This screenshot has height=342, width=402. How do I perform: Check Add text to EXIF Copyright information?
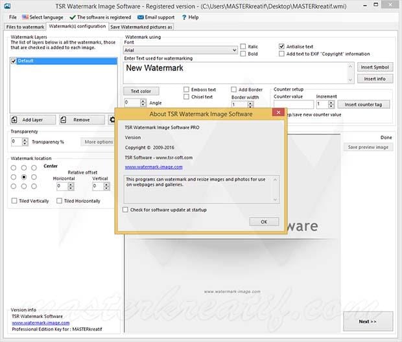(x=281, y=54)
